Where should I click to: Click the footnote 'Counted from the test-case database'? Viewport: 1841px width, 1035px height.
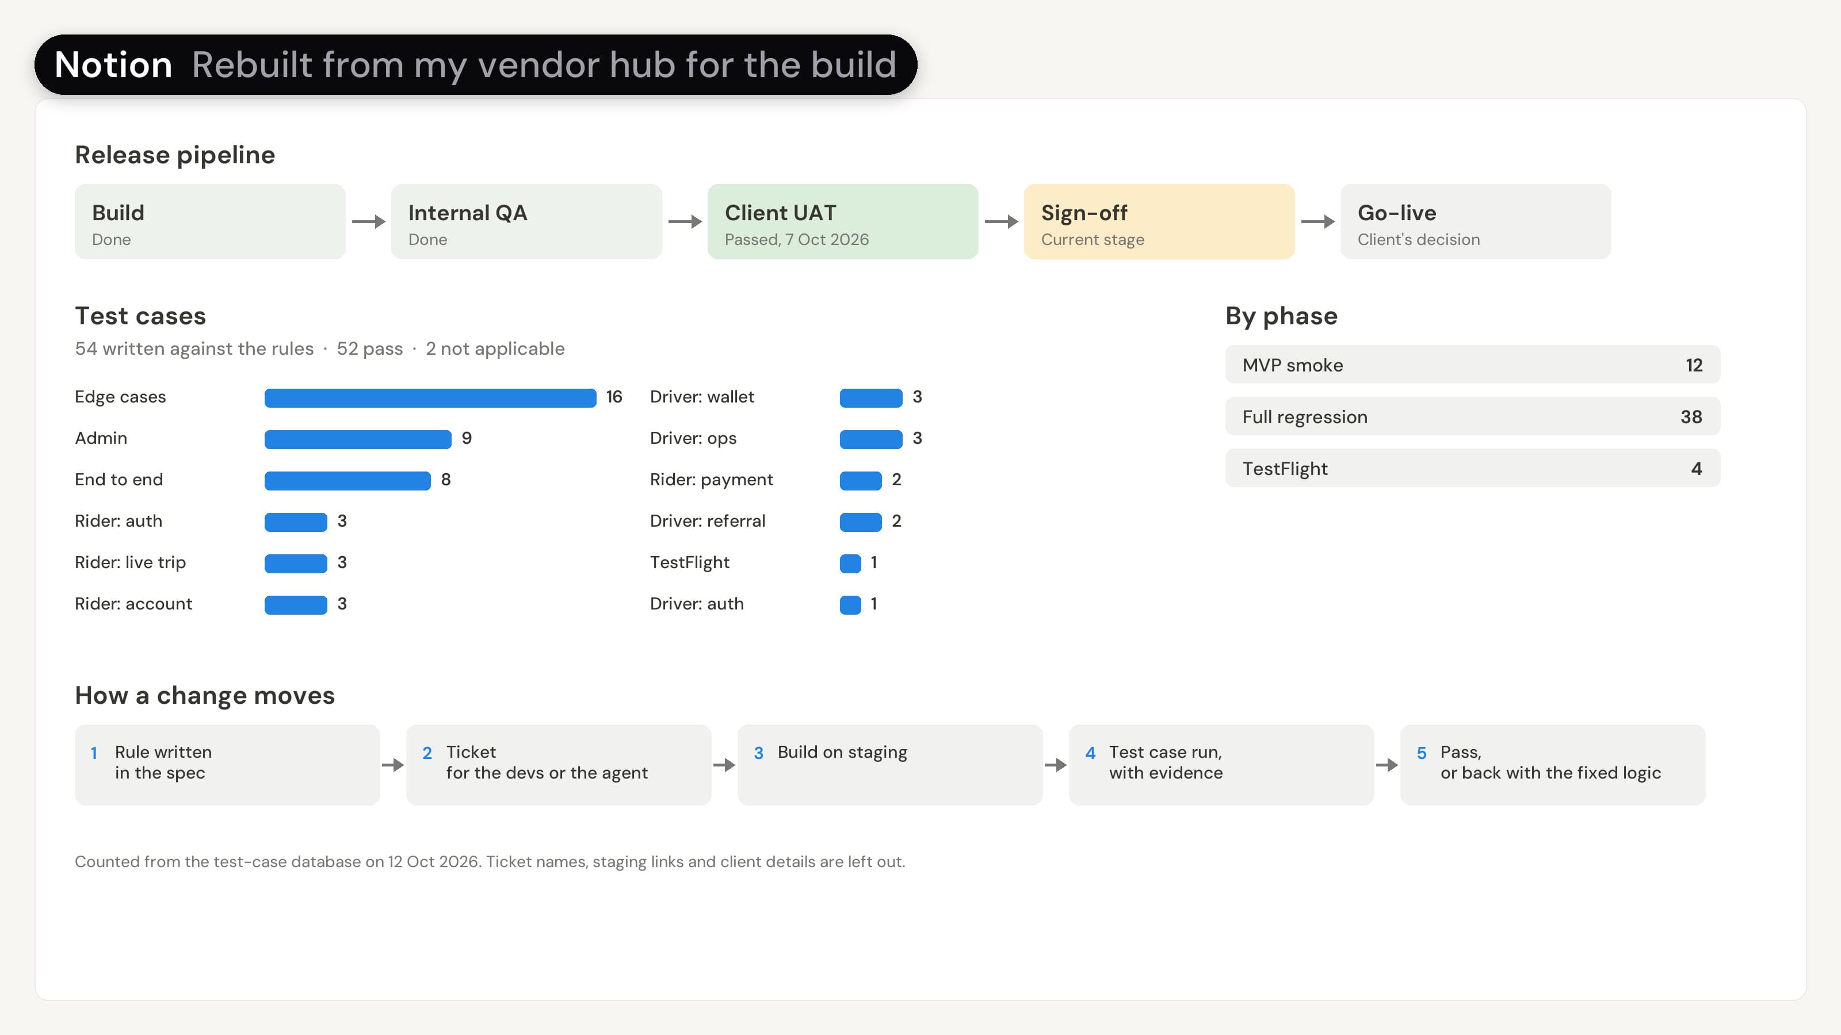coord(490,862)
